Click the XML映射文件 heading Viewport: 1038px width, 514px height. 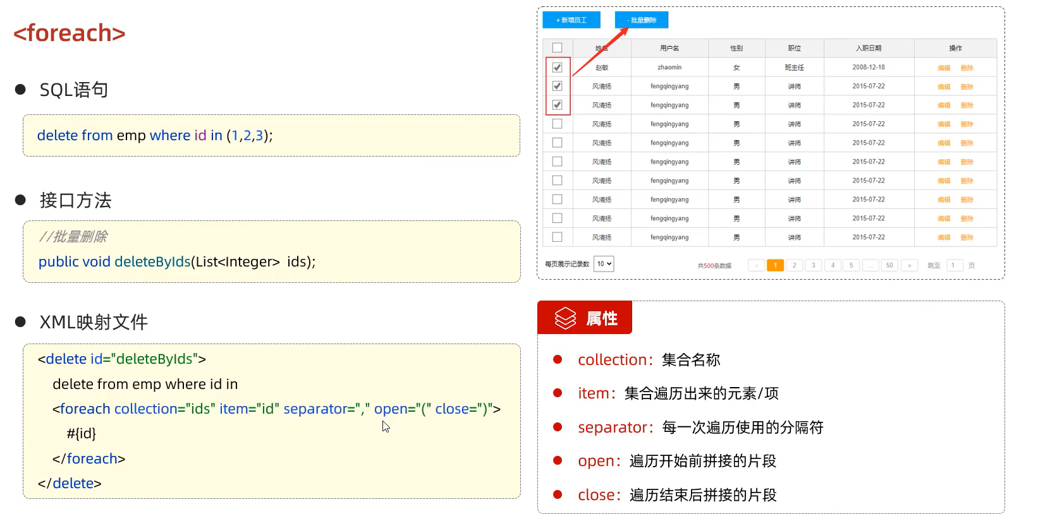coord(94,322)
